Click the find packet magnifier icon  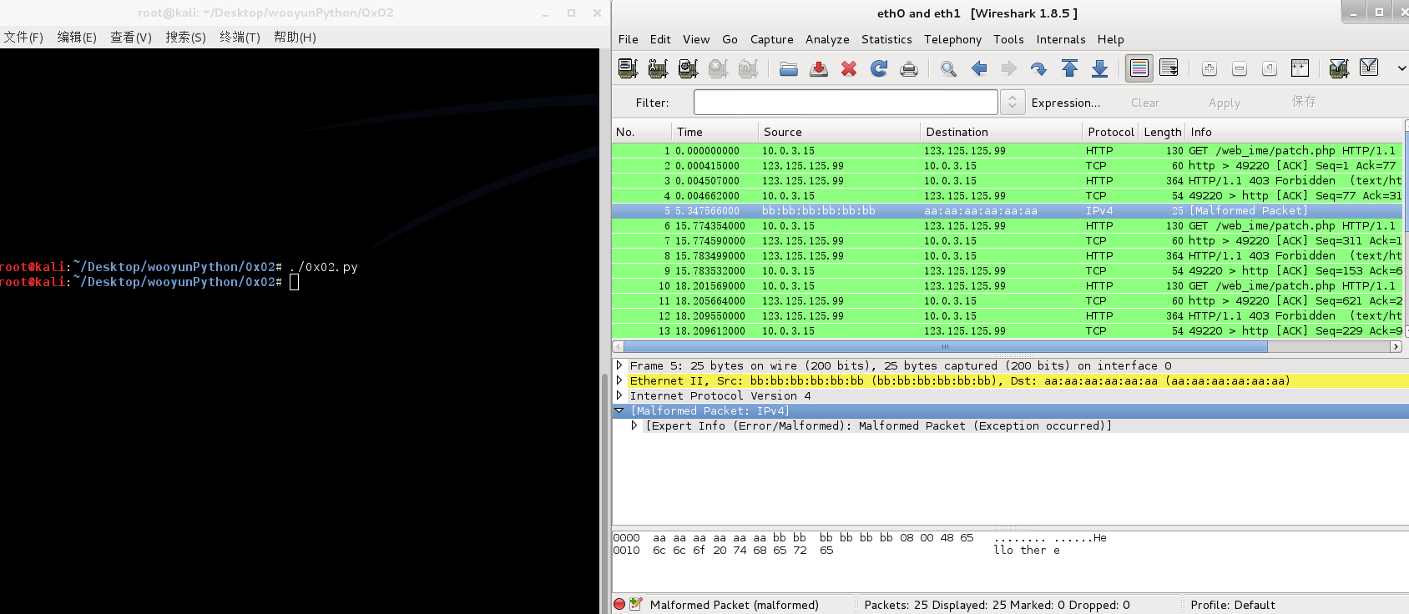(x=948, y=68)
